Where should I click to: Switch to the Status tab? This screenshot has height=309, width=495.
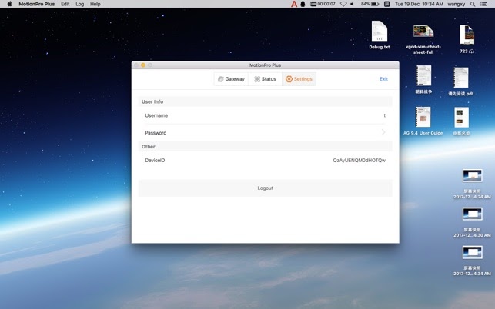[x=265, y=79]
